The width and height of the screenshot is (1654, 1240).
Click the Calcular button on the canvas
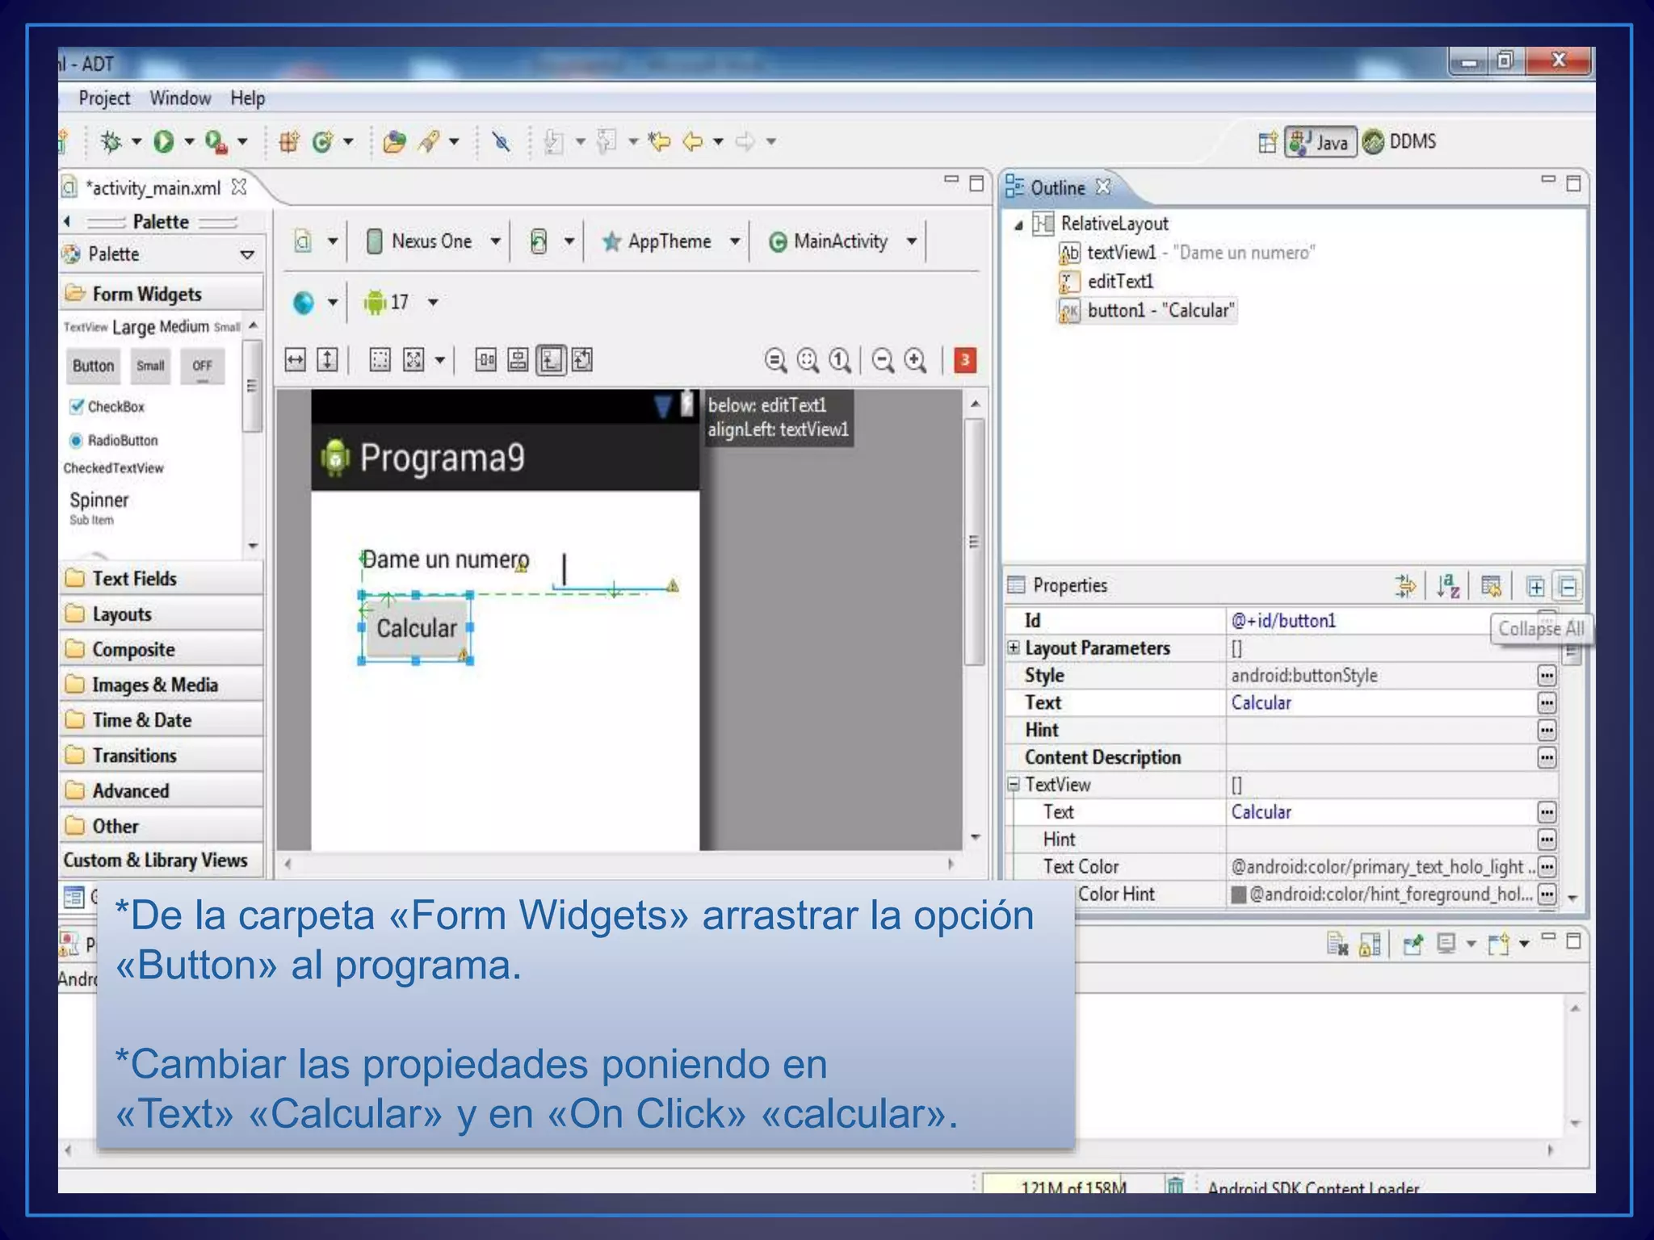416,628
